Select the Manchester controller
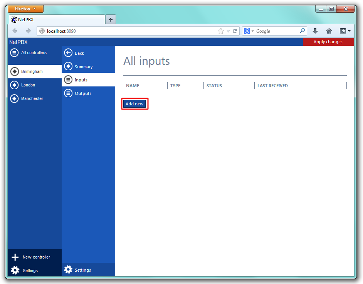This screenshot has width=363, height=284. point(32,98)
